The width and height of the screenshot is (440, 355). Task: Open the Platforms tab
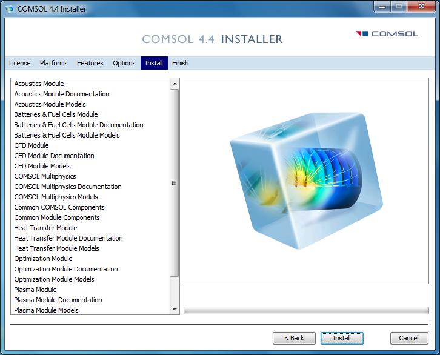tap(54, 63)
